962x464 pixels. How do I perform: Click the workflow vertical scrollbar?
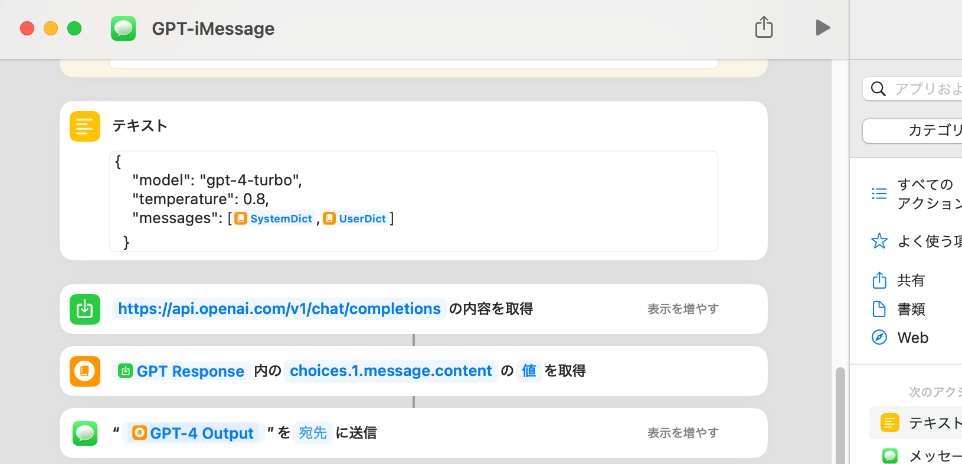(x=840, y=413)
